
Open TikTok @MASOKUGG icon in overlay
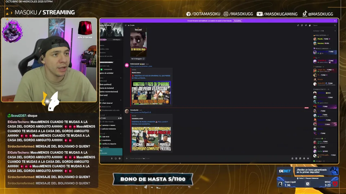click(x=305, y=14)
